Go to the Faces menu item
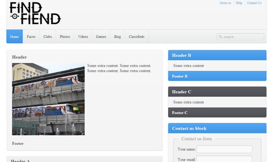271x162 pixels. [31, 36]
